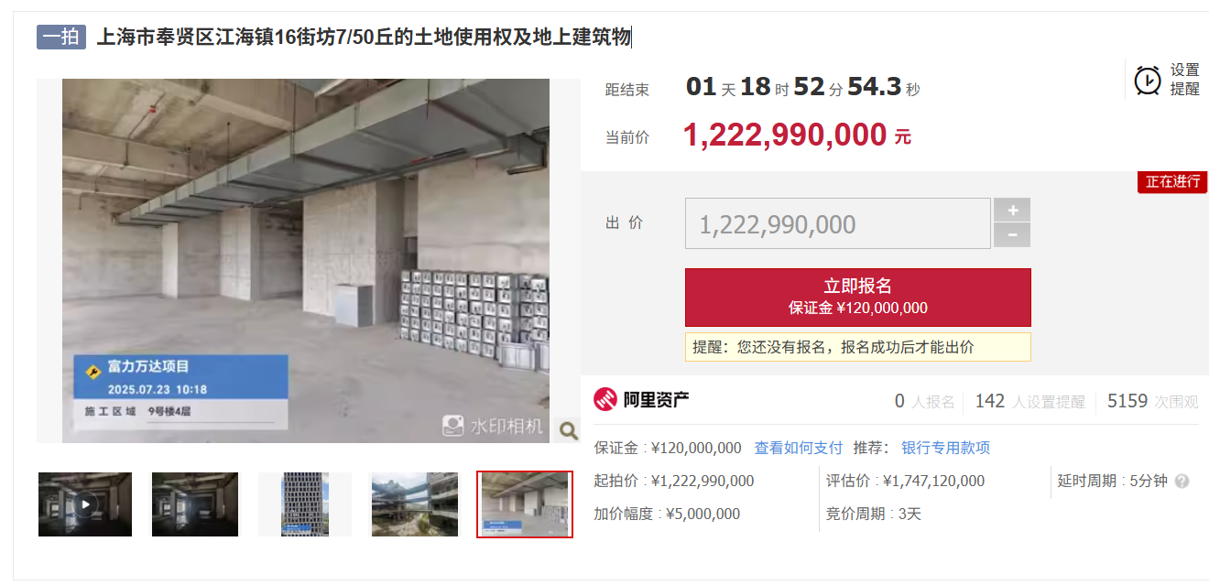Click the alarm clock reminder icon

(x=1148, y=81)
